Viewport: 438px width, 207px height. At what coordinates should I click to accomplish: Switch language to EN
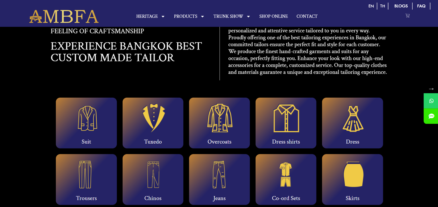371,6
